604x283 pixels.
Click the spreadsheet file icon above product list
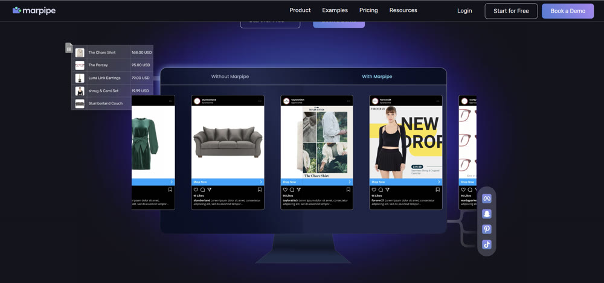(x=69, y=48)
